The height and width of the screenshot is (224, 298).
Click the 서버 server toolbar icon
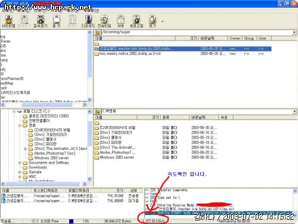tap(120, 21)
